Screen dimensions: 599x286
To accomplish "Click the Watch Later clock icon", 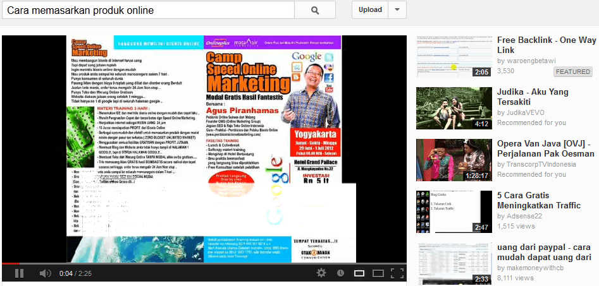I will (x=340, y=273).
